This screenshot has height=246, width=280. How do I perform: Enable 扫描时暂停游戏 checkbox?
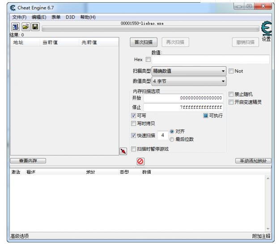pos(133,149)
